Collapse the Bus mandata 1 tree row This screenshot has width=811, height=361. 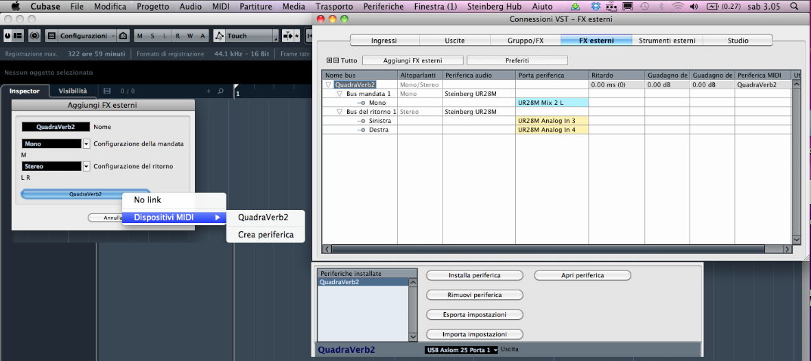tap(340, 93)
